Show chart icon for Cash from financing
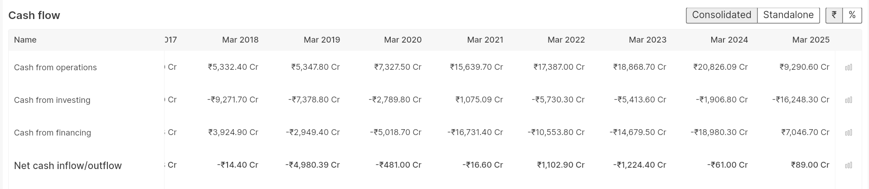The image size is (869, 189). coord(848,133)
